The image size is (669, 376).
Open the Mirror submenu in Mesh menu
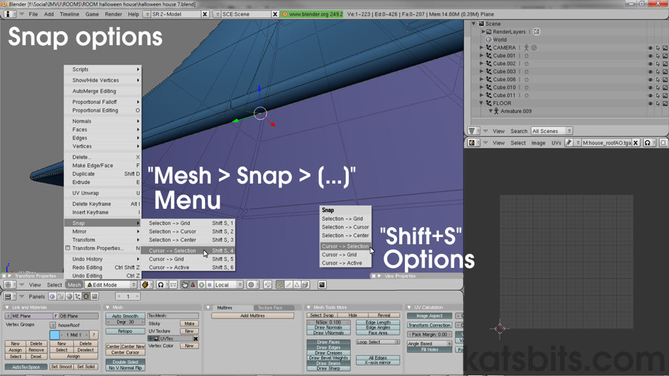point(103,232)
